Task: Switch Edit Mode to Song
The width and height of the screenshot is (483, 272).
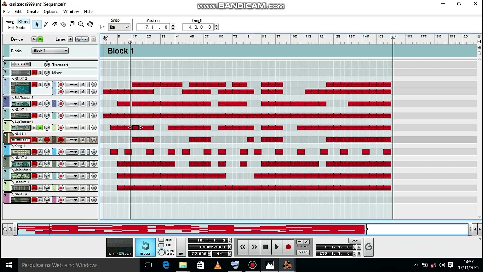Action: (x=10, y=22)
